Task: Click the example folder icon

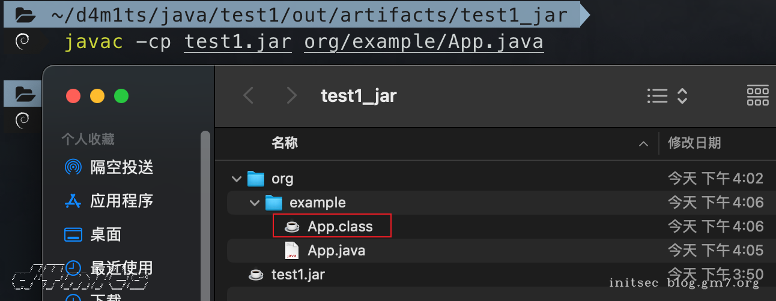Action: point(274,203)
